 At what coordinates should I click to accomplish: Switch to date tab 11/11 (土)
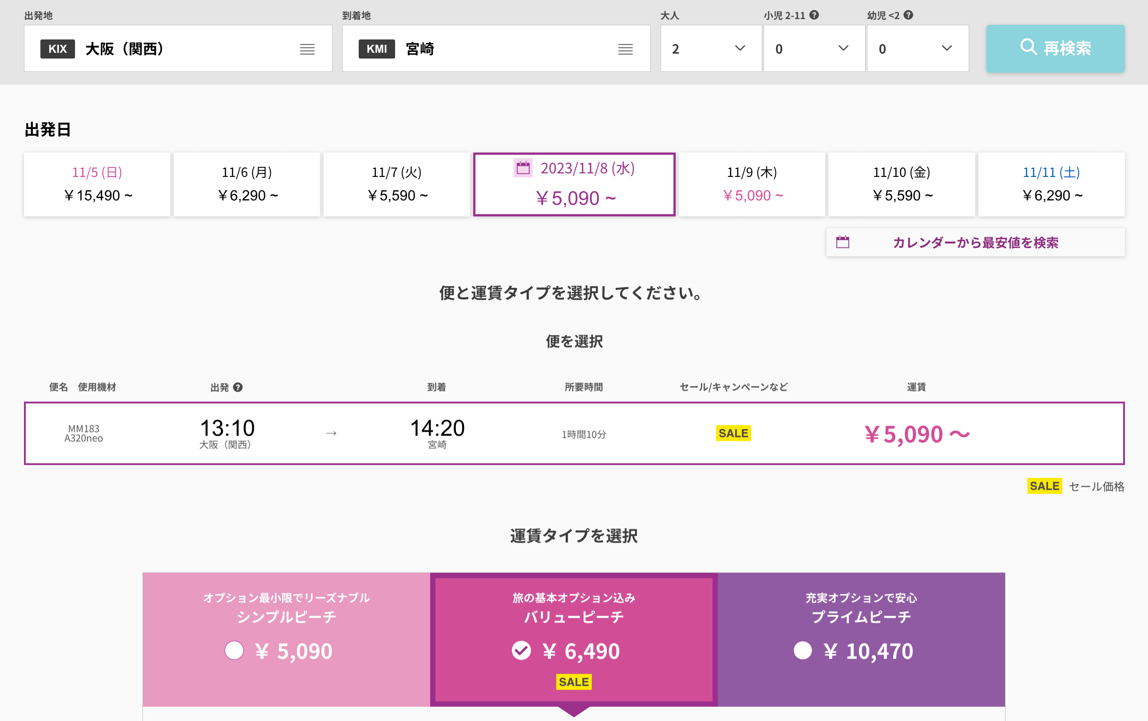(x=1051, y=184)
